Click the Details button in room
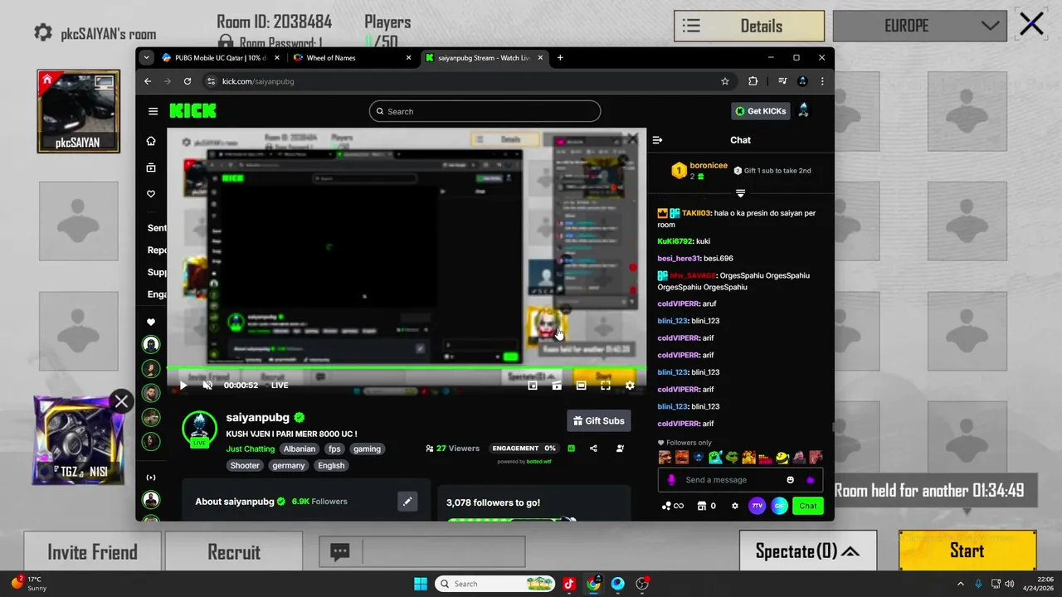This screenshot has width=1062, height=597. [749, 26]
